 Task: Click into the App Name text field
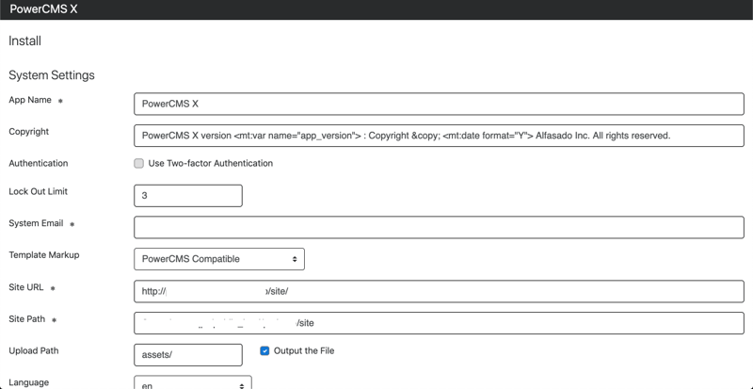pyautogui.click(x=439, y=104)
